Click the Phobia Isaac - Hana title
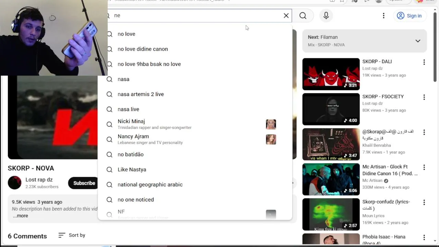 384,240
